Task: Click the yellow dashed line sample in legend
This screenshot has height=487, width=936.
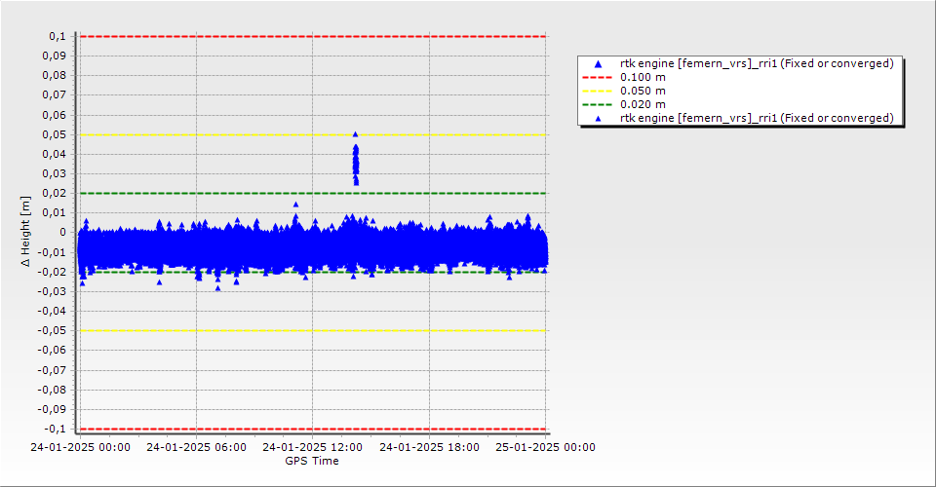Action: [x=598, y=92]
